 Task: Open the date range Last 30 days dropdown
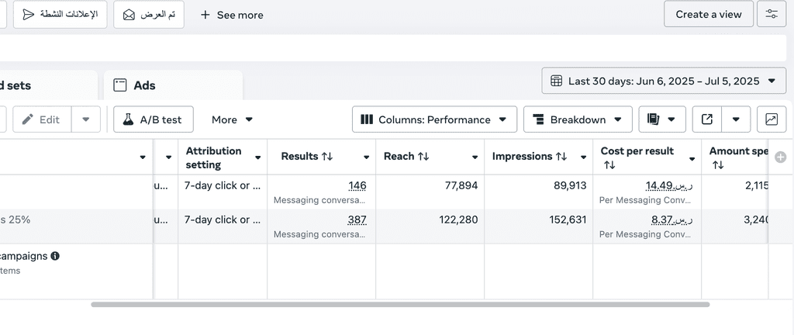(664, 81)
